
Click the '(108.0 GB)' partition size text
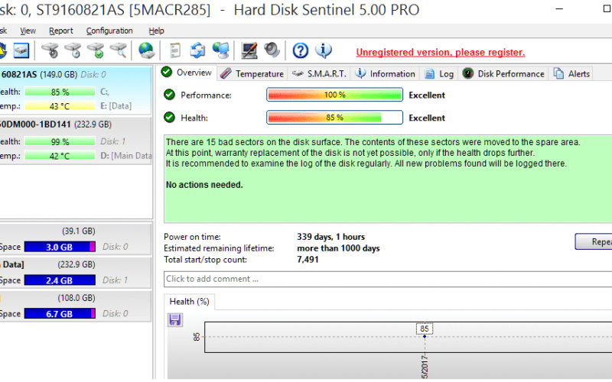click(76, 298)
